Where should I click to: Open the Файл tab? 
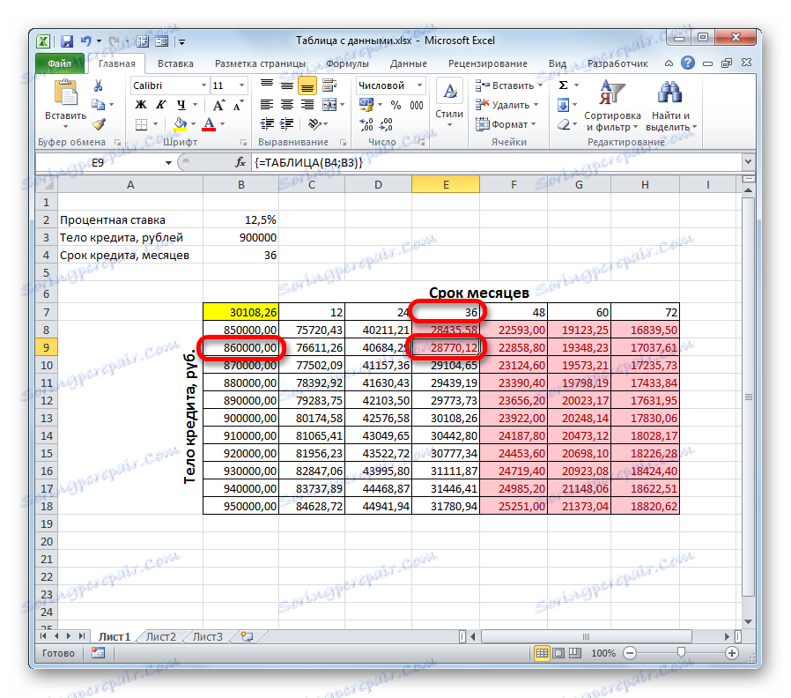(60, 63)
